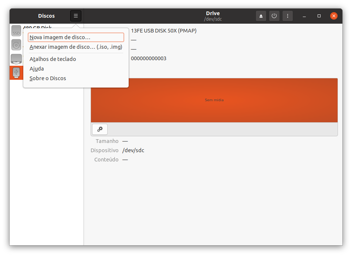This screenshot has height=256, width=352.
Task: Select the card reader drive icon
Action: (x=16, y=59)
